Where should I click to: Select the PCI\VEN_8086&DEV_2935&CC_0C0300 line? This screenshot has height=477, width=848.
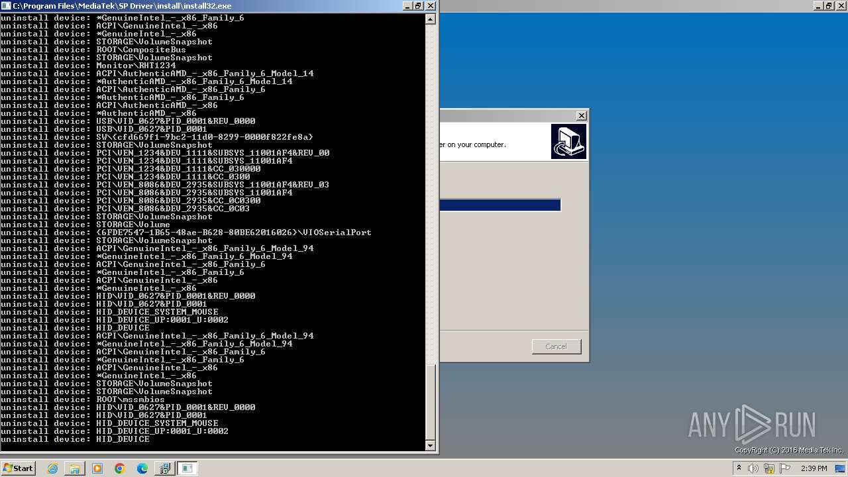pyautogui.click(x=131, y=201)
